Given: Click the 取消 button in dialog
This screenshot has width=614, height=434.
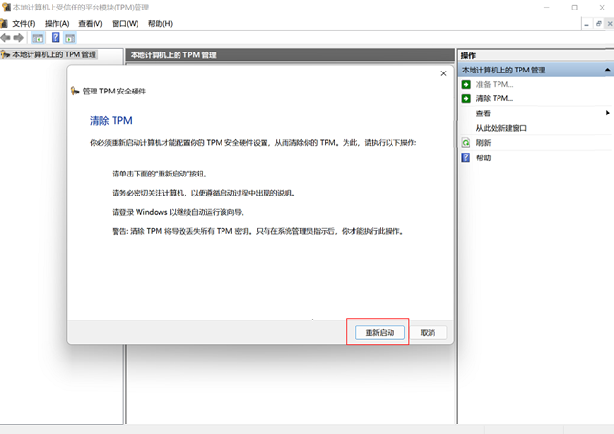Looking at the screenshot, I should (x=427, y=332).
